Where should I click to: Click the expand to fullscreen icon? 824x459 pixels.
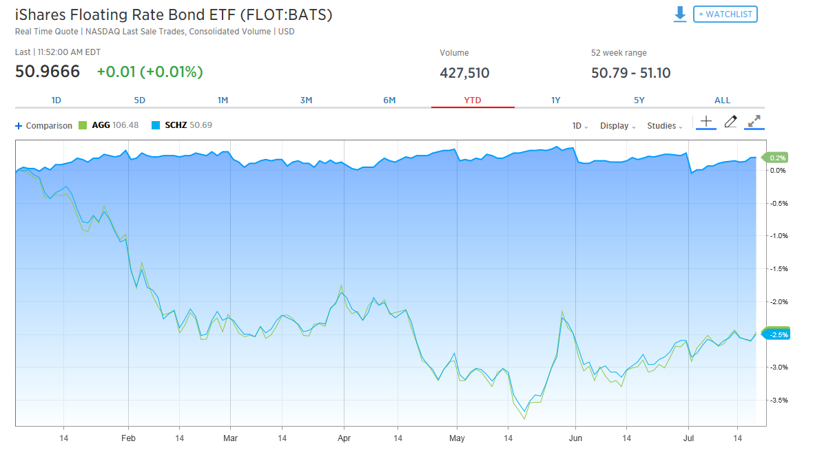point(754,122)
